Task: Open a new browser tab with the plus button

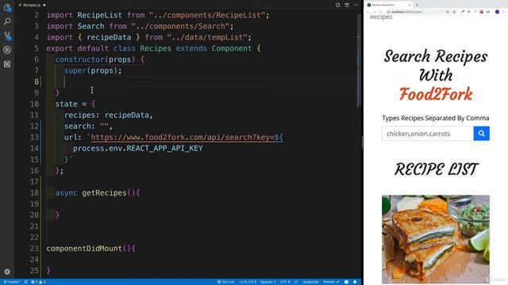Action: 417,5
